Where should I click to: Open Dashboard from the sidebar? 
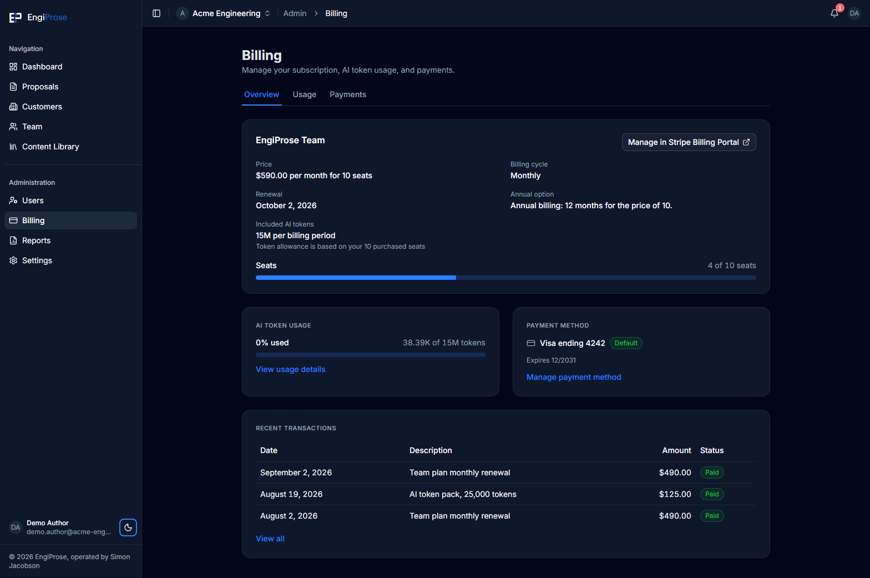70,67
